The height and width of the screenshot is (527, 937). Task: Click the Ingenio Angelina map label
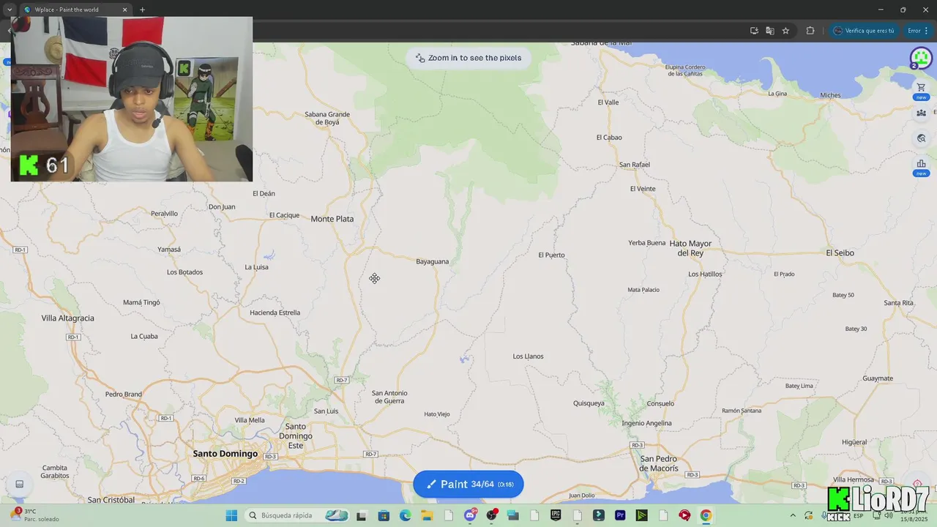tap(646, 423)
